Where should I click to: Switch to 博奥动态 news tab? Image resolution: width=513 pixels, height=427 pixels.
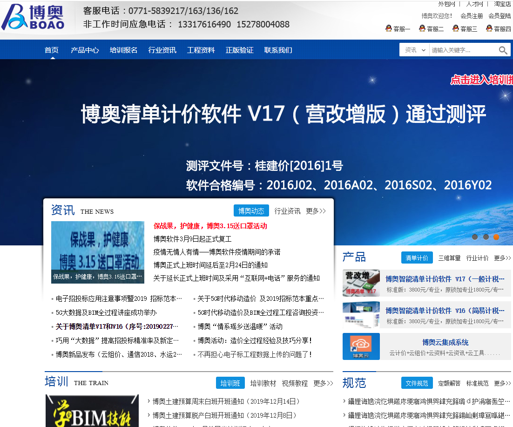(x=251, y=211)
